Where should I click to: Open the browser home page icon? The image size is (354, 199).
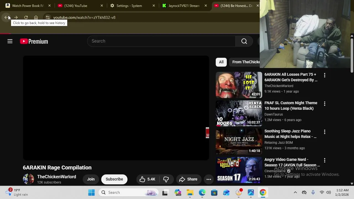coord(36,17)
